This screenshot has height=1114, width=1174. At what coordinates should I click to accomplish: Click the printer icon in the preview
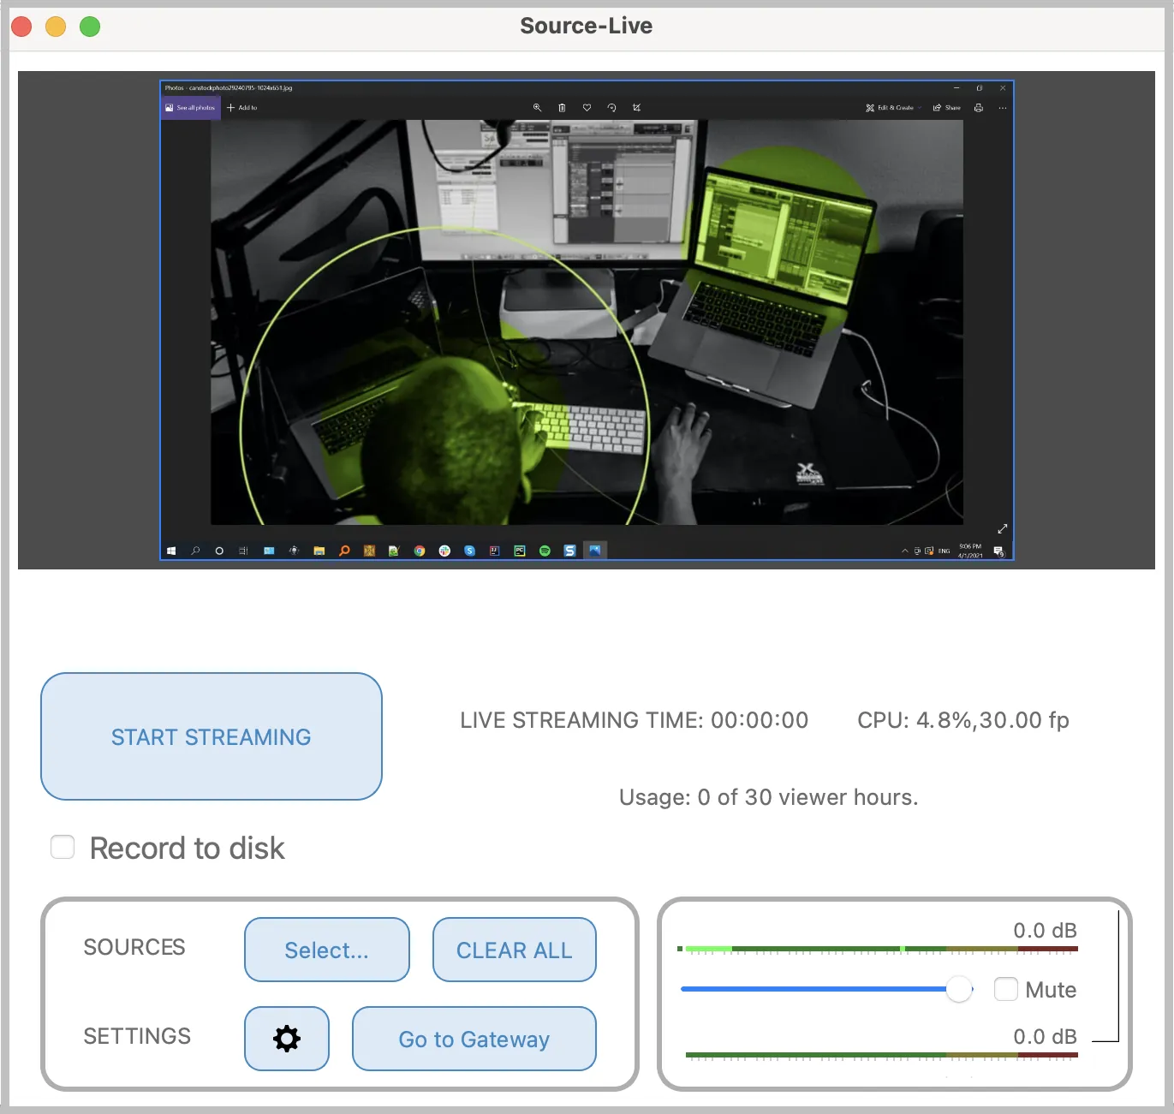[979, 108]
